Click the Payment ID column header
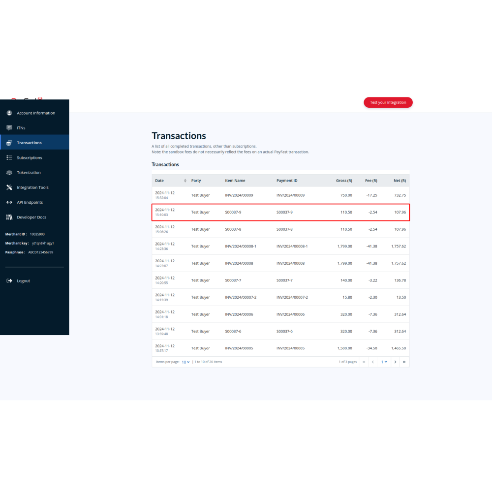This screenshot has width=492, height=492. pyautogui.click(x=287, y=181)
